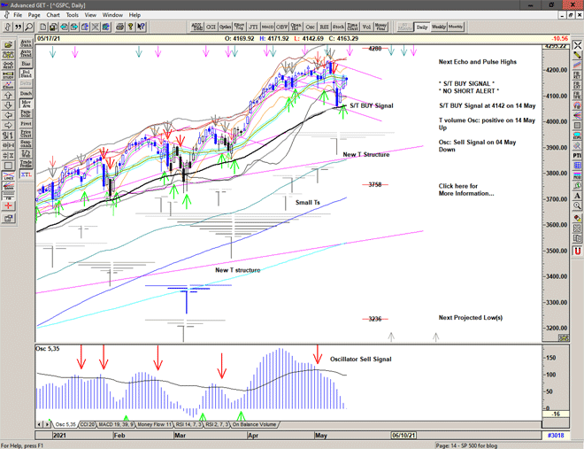The height and width of the screenshot is (449, 584).
Task: Click the XTL indicator button
Action: click(x=26, y=175)
